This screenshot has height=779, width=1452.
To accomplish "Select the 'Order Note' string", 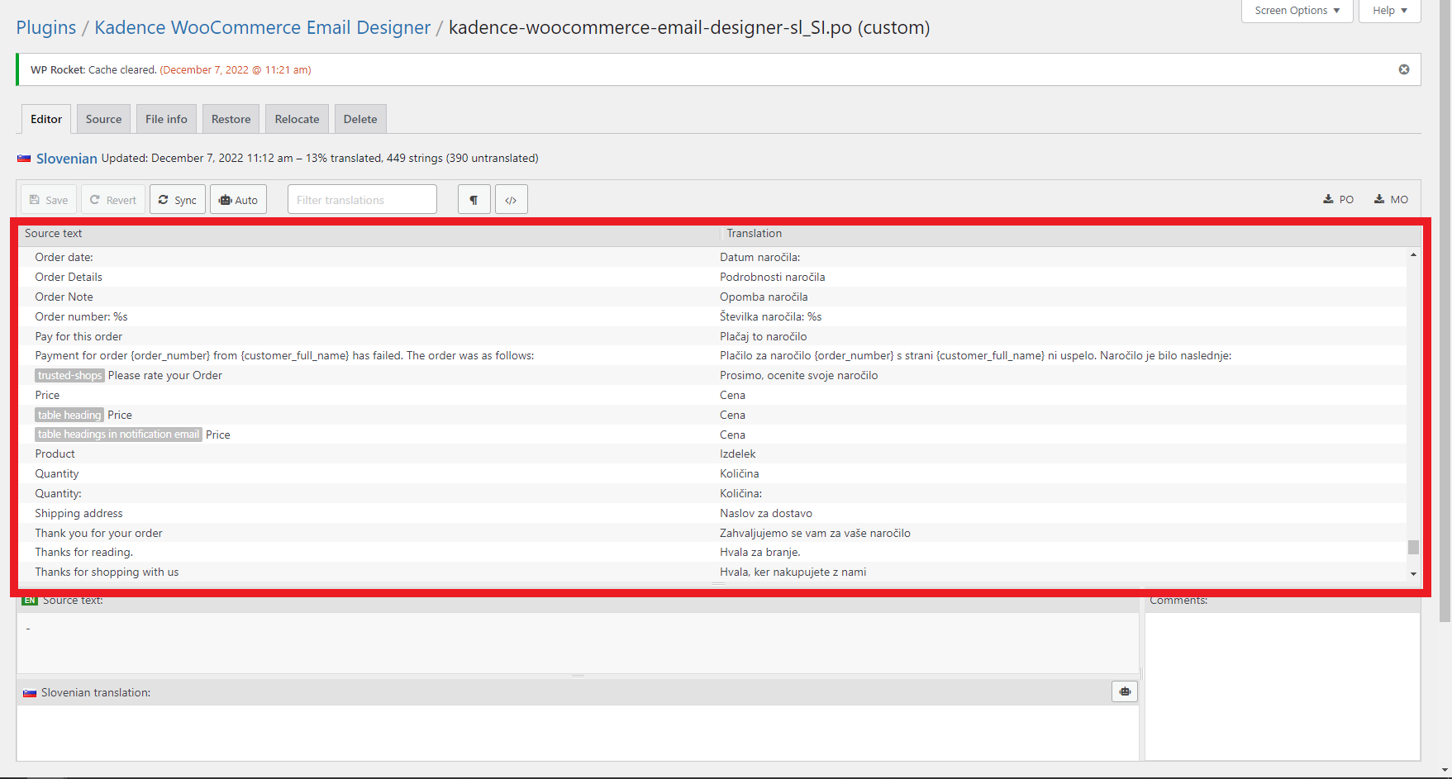I will pos(64,297).
